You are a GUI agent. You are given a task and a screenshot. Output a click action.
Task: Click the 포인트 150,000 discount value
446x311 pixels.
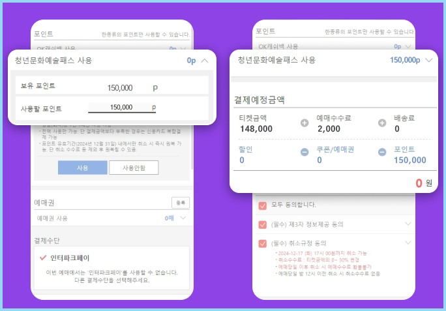(410, 160)
